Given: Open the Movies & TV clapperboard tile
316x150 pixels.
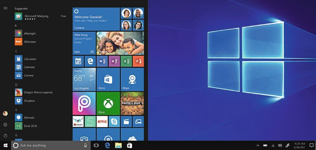Looking at the screenshot, I should 126,121.
